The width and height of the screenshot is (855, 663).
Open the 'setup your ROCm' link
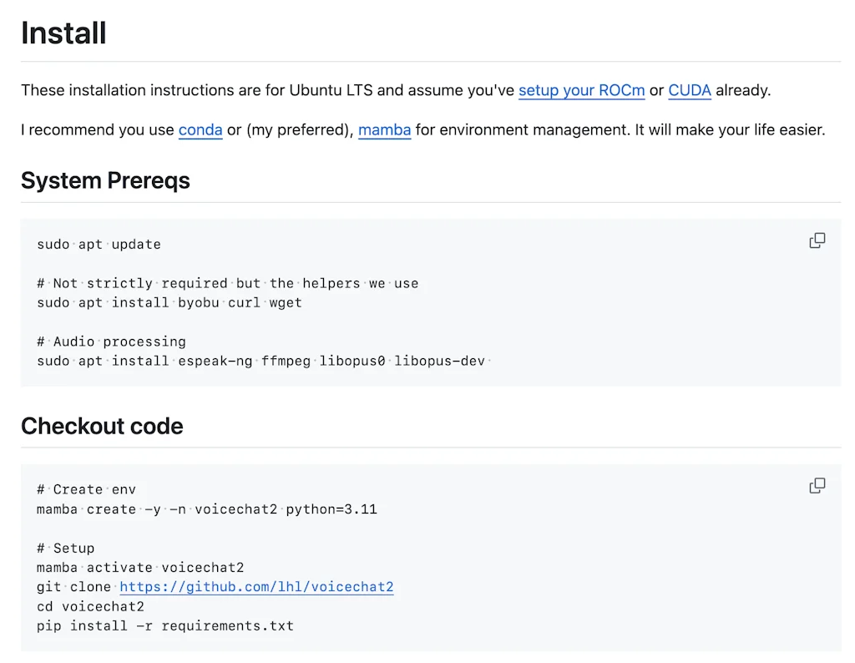click(x=581, y=90)
